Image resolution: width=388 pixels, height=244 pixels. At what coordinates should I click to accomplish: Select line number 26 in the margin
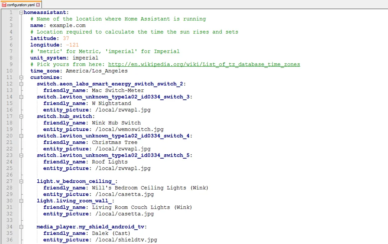[9, 174]
